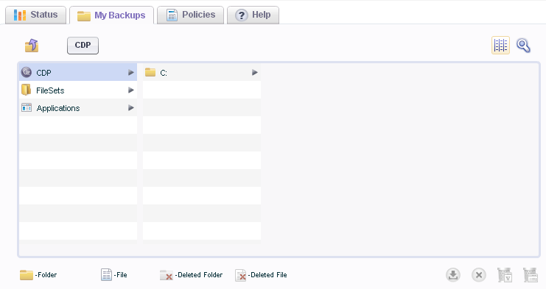
Task: Click the C: folder icon
Action: (150, 72)
